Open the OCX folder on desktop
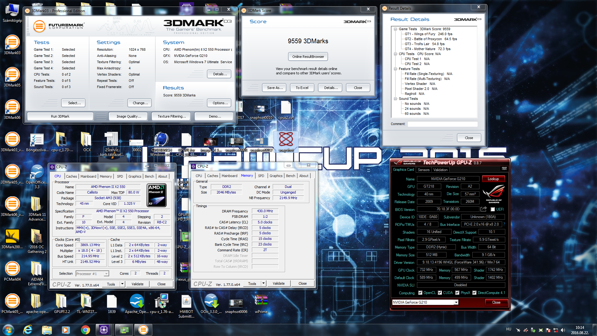Screen dimensions: 597x336 pyautogui.click(x=87, y=142)
